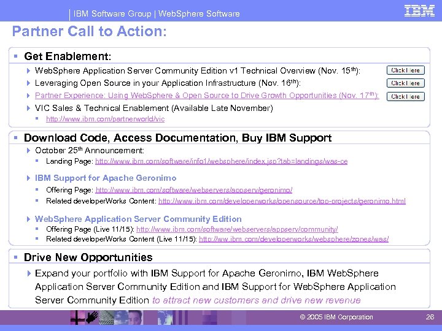Click arrow bullet beside Leveraging Open Source
Viewport: 442px width, 331px height.
pyautogui.click(x=28, y=83)
